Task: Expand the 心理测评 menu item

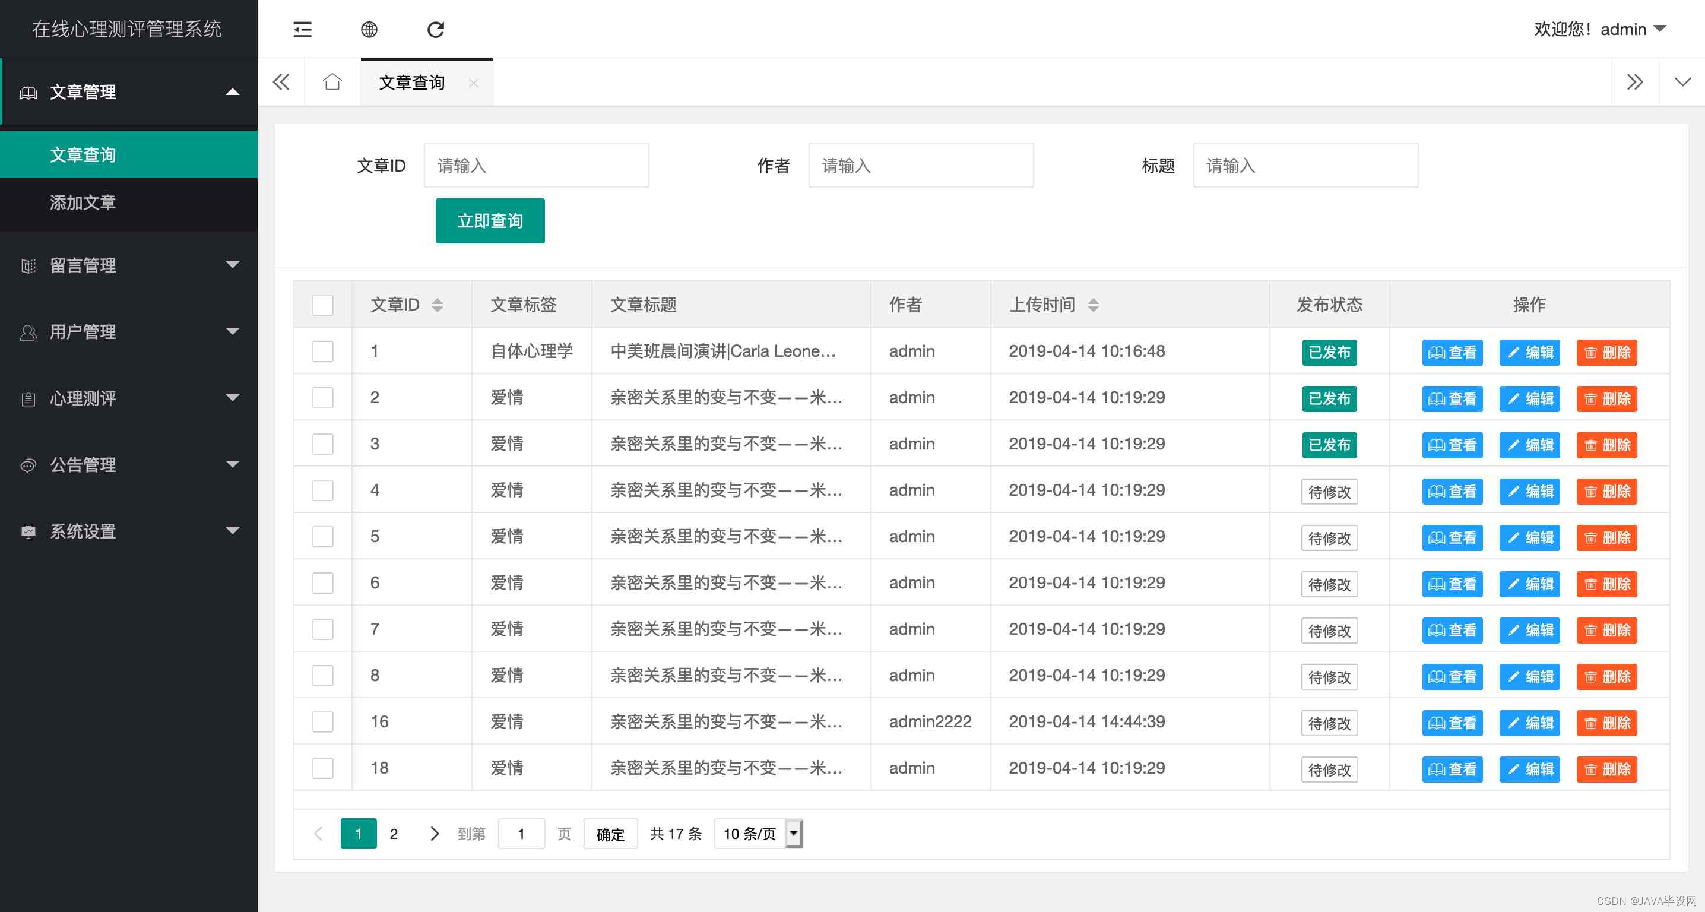Action: tap(129, 398)
